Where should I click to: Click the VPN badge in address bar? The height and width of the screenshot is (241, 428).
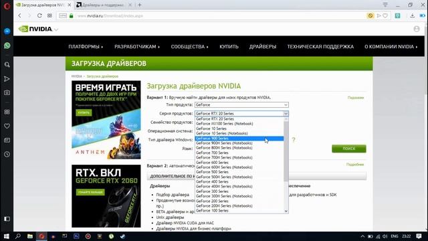click(x=63, y=16)
